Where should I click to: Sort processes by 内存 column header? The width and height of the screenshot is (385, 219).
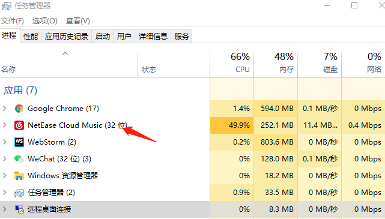pos(276,64)
